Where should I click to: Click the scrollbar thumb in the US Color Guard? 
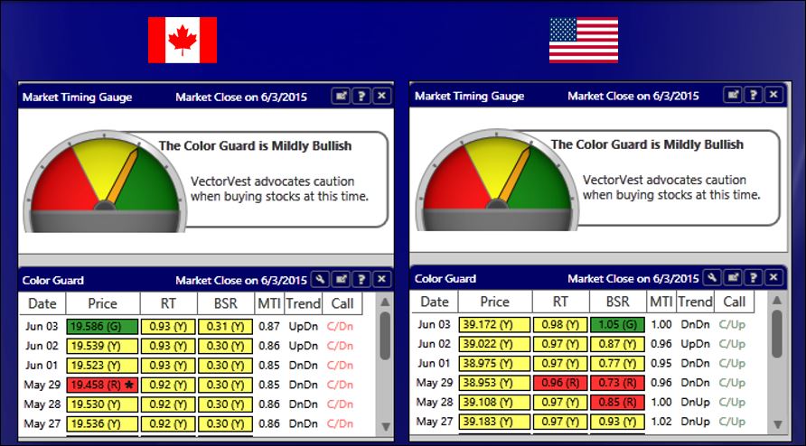[x=777, y=333]
